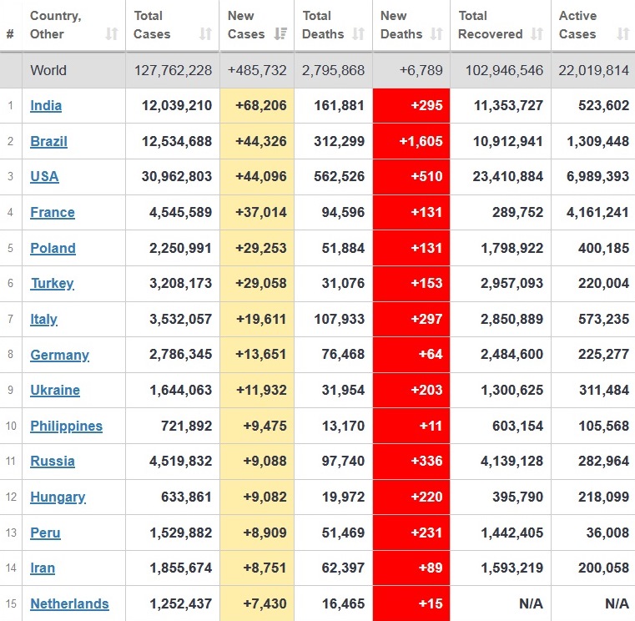Open Turkey's statistics link
This screenshot has height=621, width=635.
click(x=52, y=284)
